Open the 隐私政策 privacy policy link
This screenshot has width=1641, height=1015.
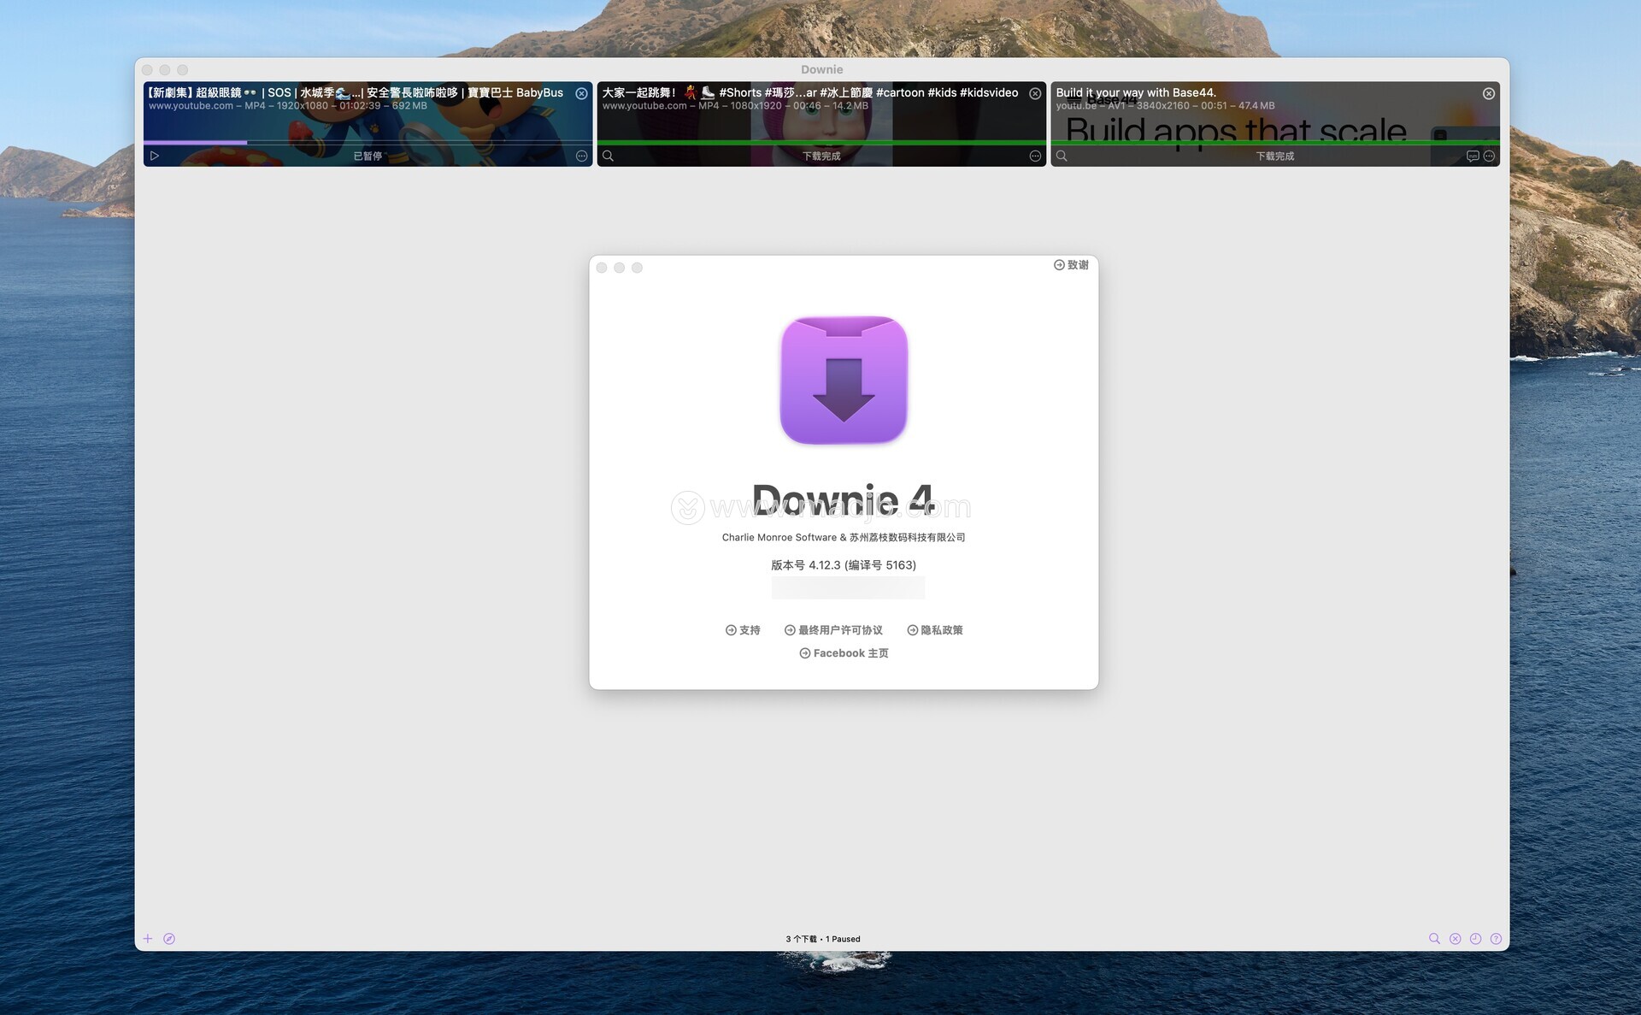tap(935, 630)
